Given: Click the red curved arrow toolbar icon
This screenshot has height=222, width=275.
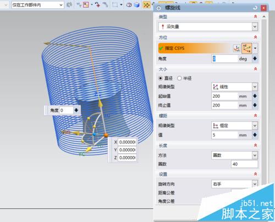Looking at the screenshot, I should (x=97, y=5).
